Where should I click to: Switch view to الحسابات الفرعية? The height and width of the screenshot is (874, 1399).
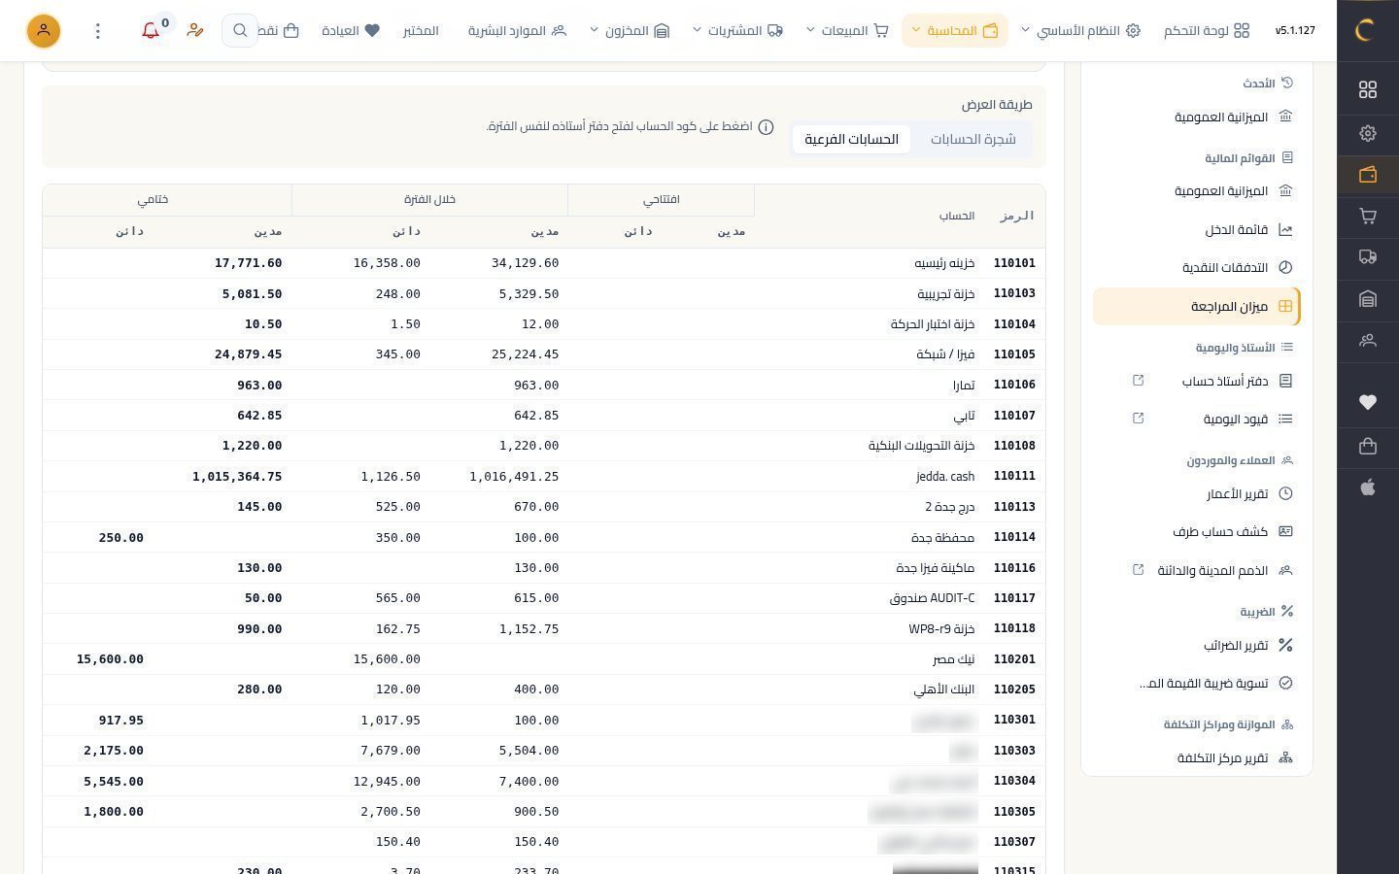coord(852,139)
